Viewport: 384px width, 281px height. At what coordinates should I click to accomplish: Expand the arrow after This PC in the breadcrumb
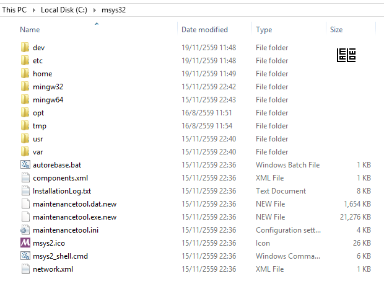click(34, 10)
